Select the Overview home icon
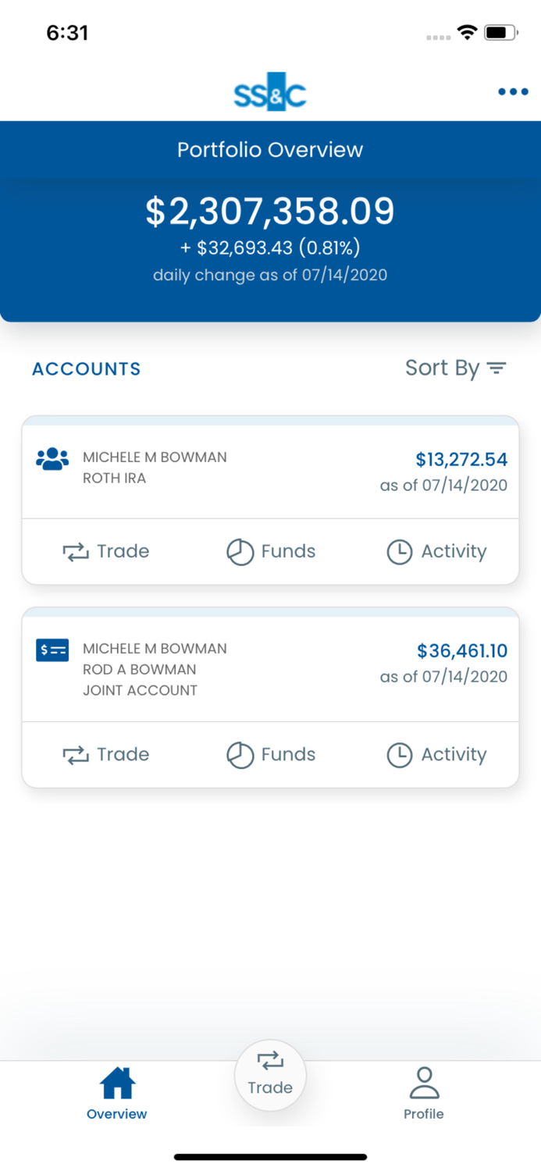The width and height of the screenshot is (541, 1171). click(116, 1082)
